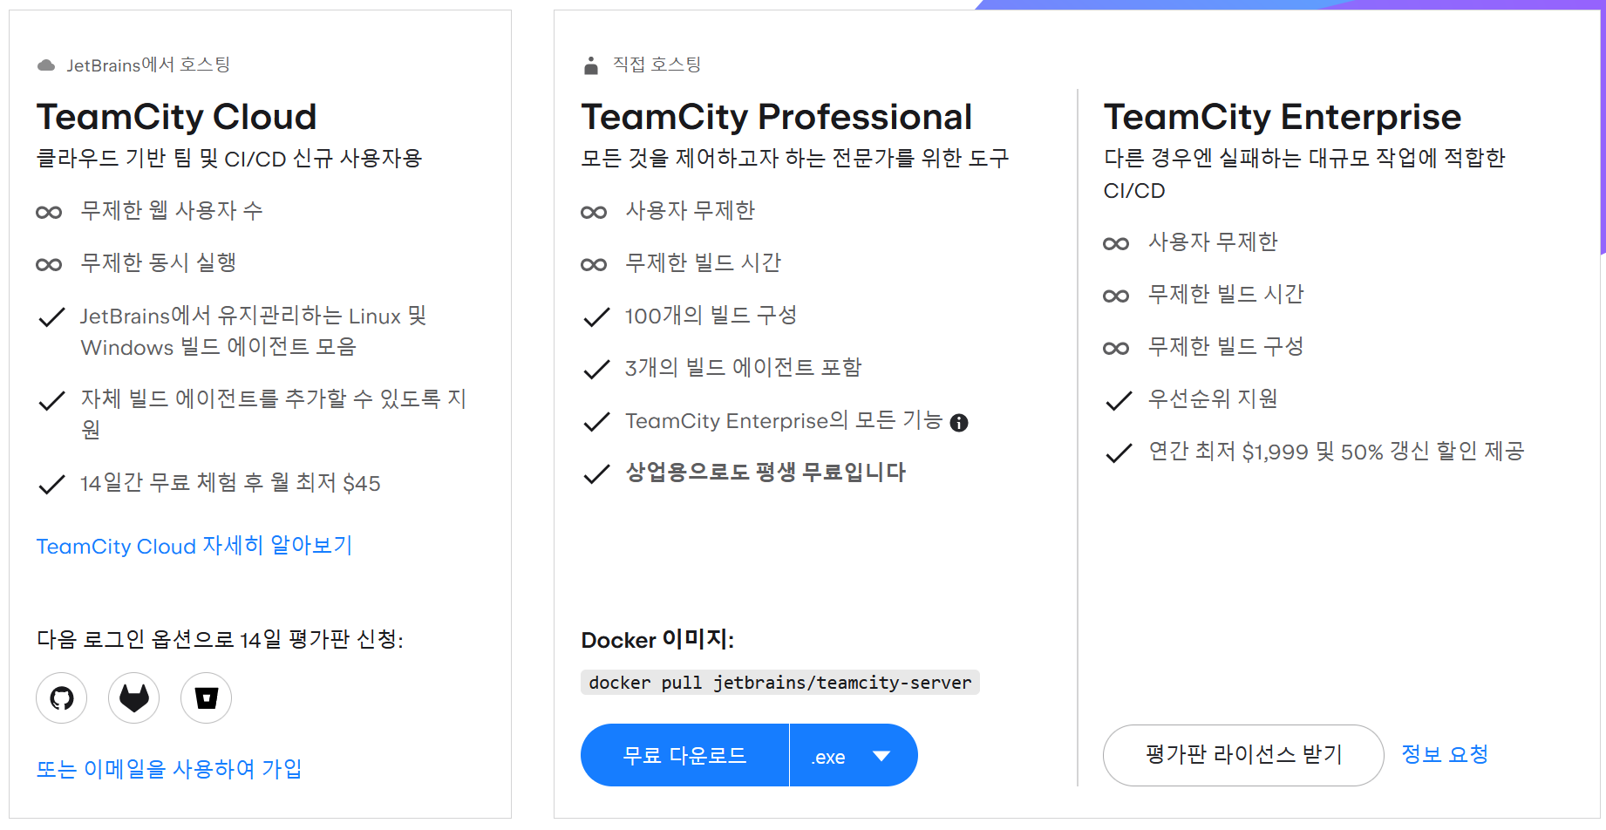The width and height of the screenshot is (1606, 830).
Task: Click checkmark beside 상업용으로도 평생 무료입니다
Action: (x=596, y=474)
